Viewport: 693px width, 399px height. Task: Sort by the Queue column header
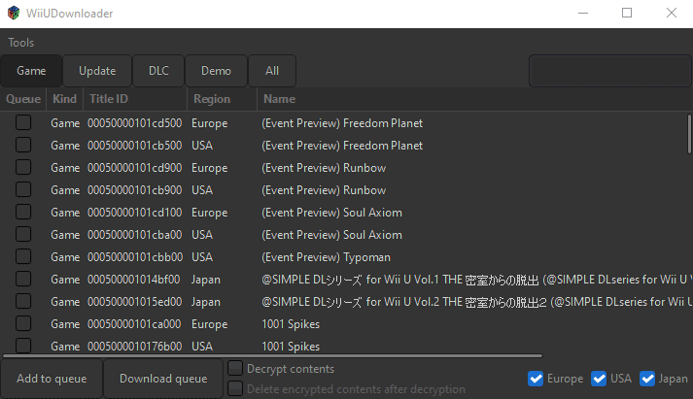point(23,99)
